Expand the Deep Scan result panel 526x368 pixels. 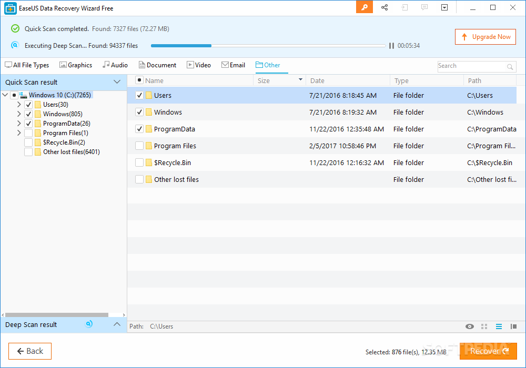[117, 324]
